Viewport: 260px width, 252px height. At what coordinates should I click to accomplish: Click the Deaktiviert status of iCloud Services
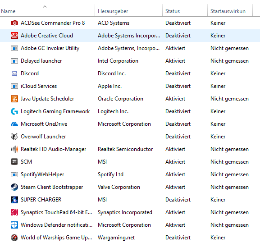(178, 86)
